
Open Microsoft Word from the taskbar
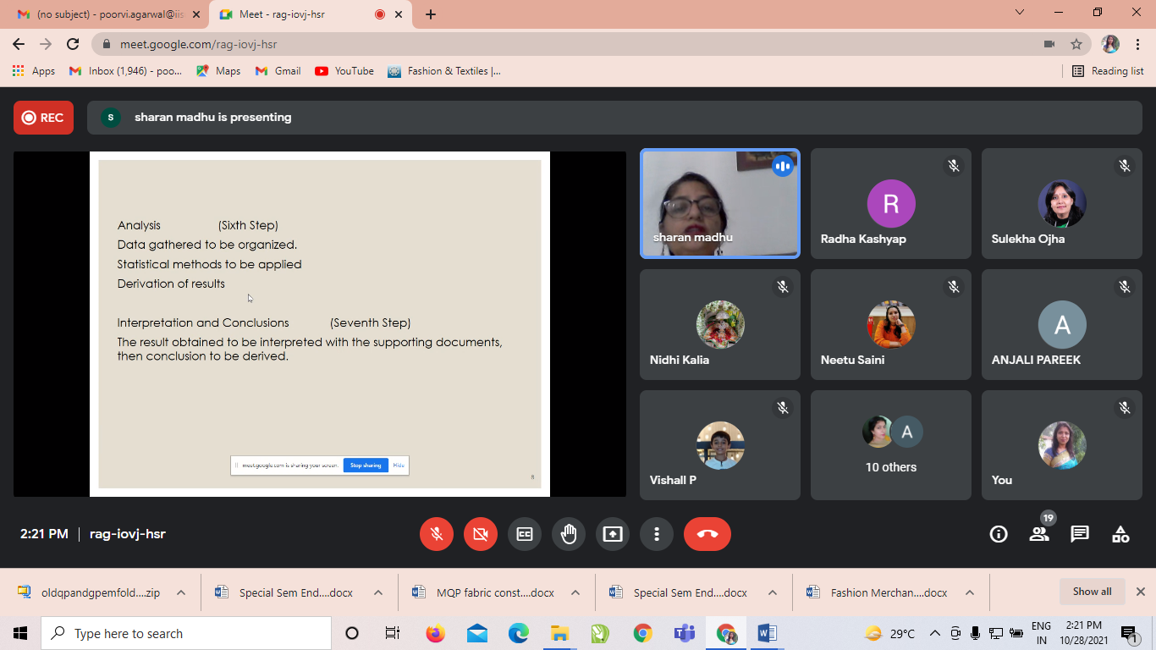point(767,633)
